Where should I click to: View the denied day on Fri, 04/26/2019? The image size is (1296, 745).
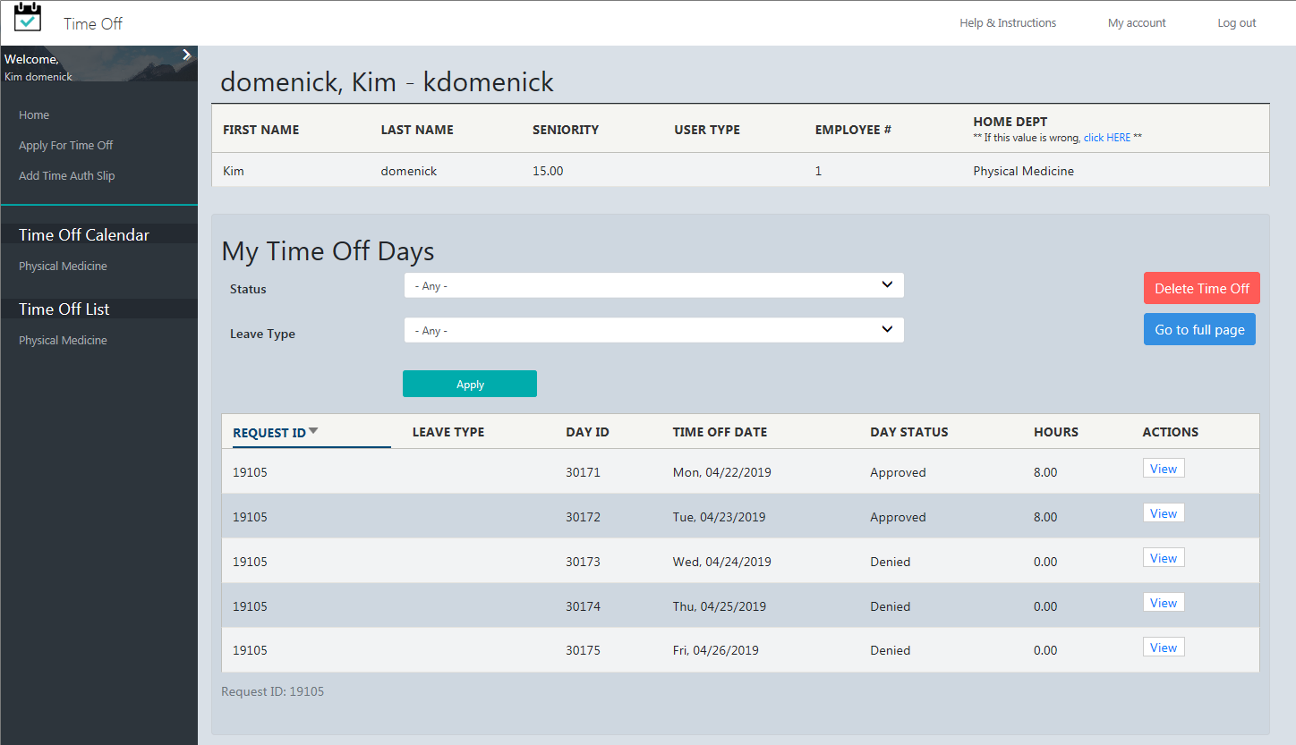pyautogui.click(x=1163, y=646)
